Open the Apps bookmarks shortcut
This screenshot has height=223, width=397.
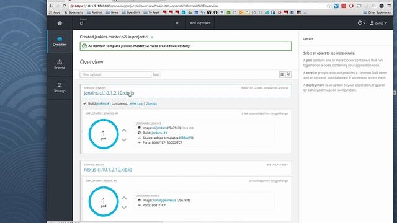click(55, 12)
